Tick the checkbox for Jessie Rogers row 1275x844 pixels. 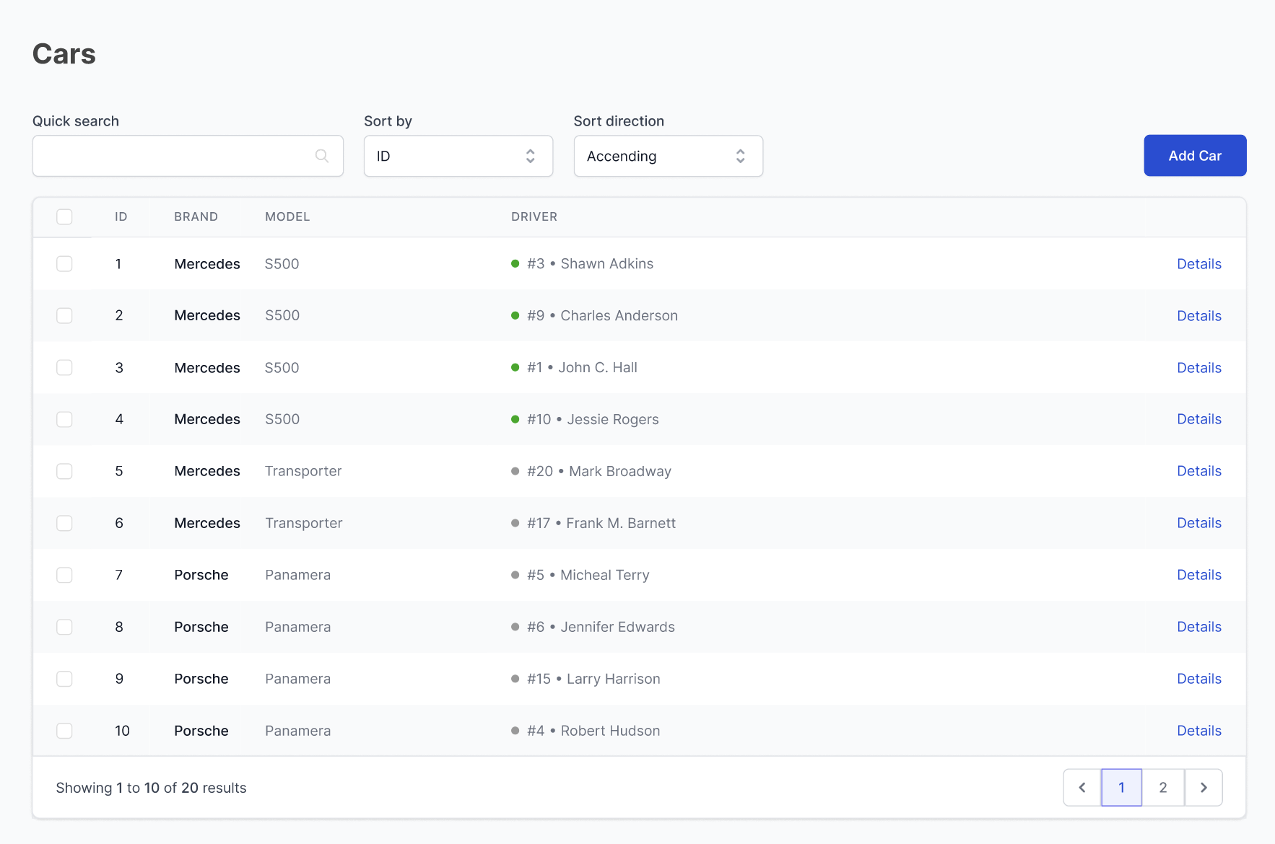pyautogui.click(x=64, y=420)
